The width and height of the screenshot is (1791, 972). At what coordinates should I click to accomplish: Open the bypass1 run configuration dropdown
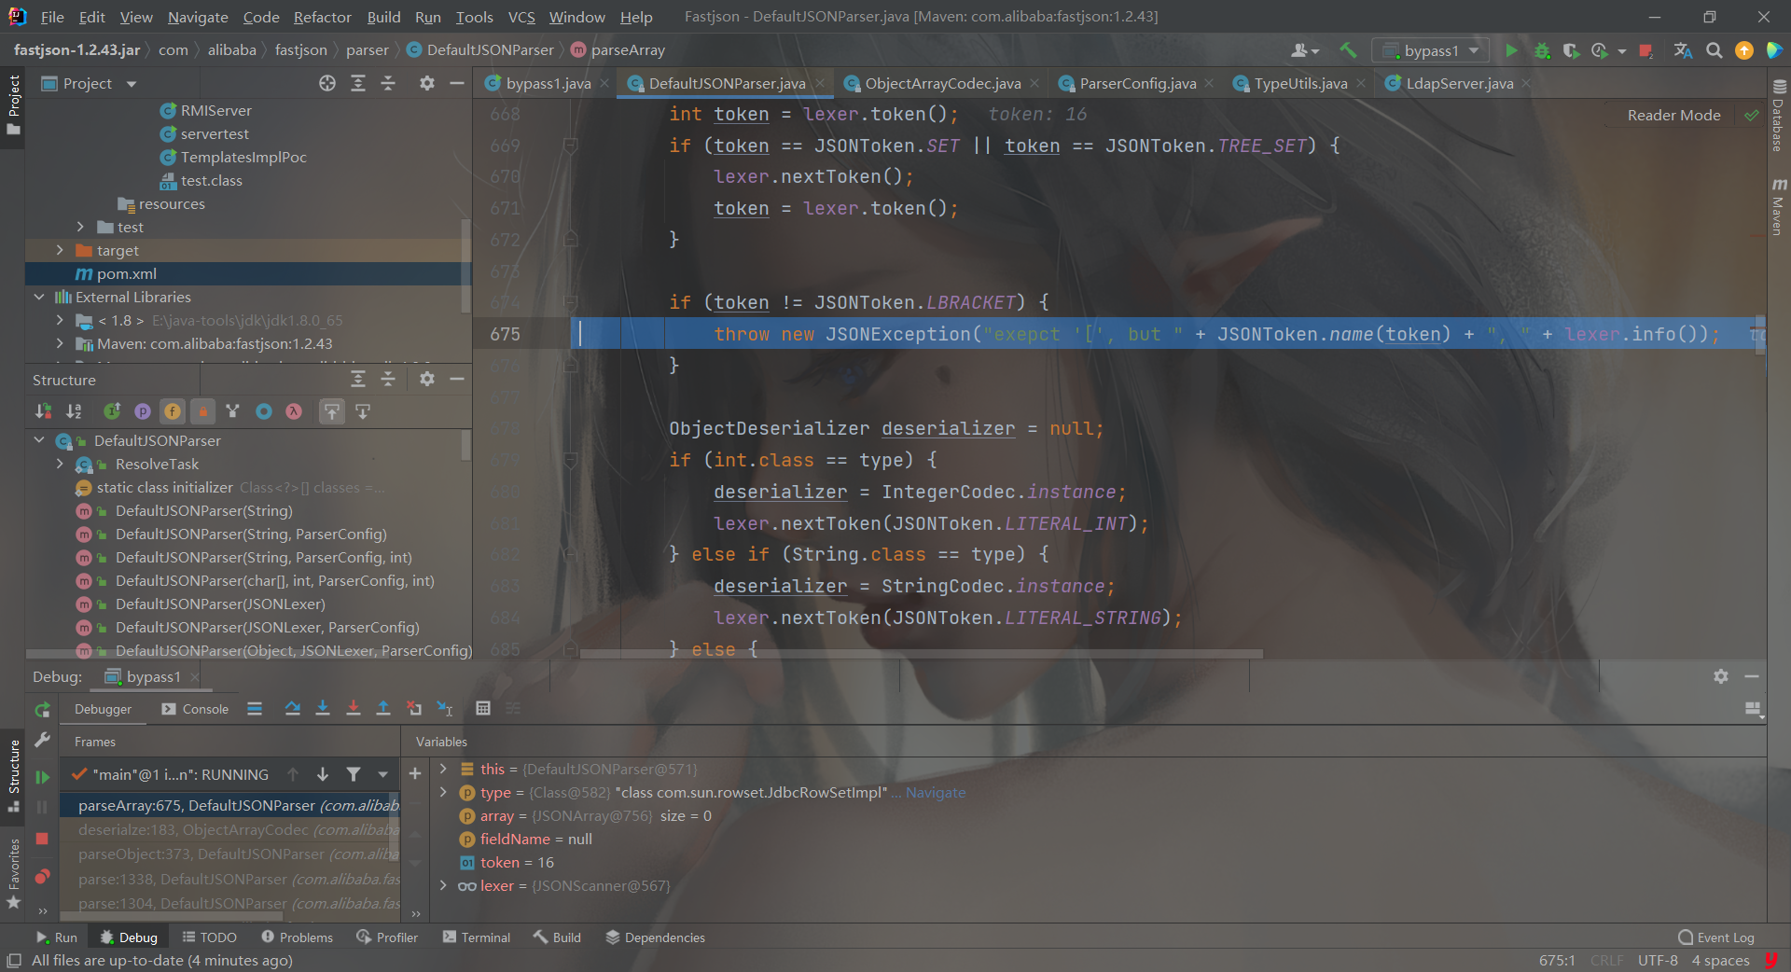tap(1430, 50)
